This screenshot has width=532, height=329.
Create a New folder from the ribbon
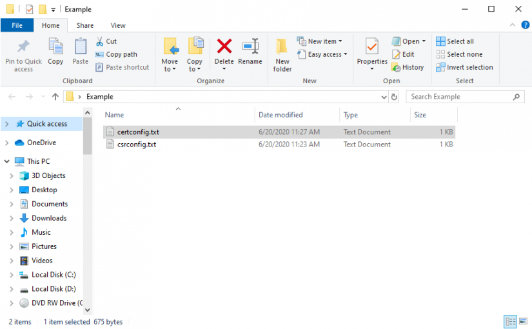click(x=282, y=53)
